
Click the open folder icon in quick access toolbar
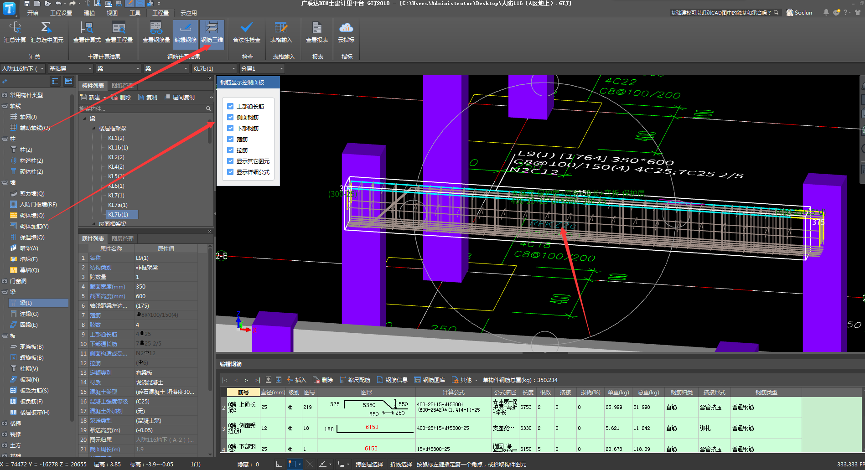(47, 3)
